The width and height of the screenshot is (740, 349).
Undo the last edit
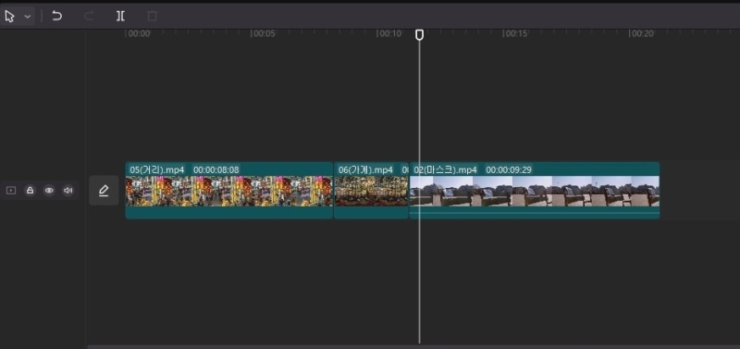pos(57,16)
